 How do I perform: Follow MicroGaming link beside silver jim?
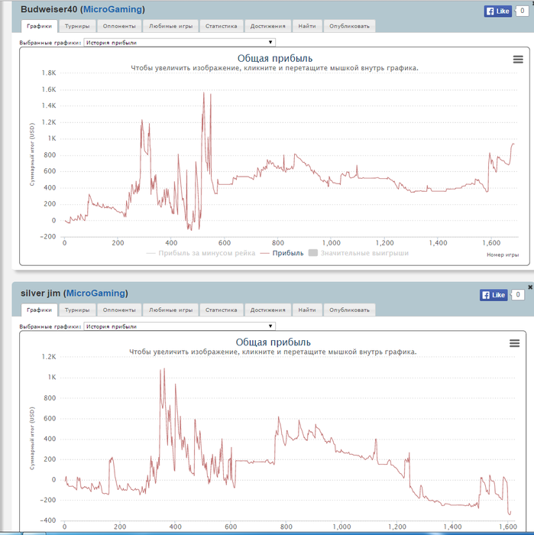pos(95,293)
